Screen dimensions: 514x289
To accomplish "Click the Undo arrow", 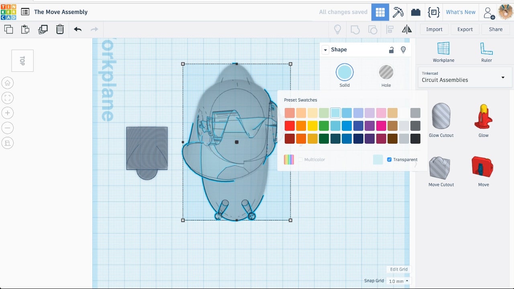I will [x=78, y=29].
